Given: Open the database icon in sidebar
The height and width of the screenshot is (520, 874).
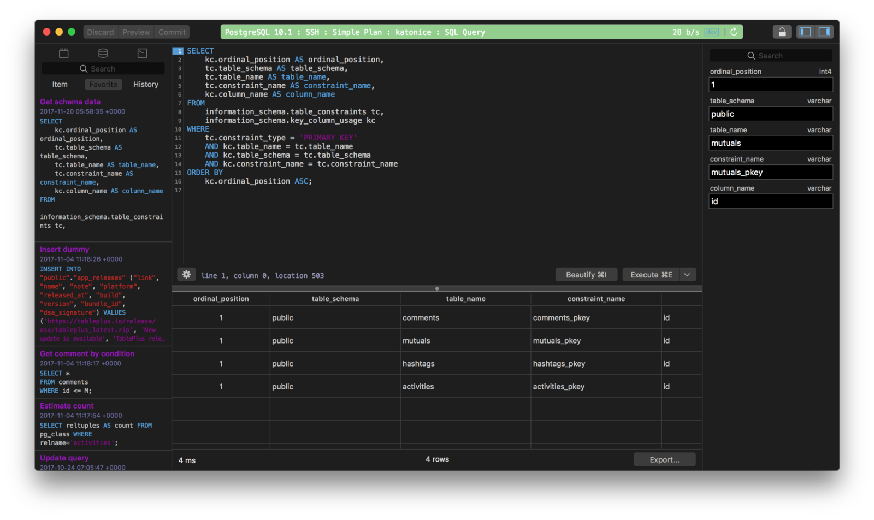Looking at the screenshot, I should tap(103, 53).
